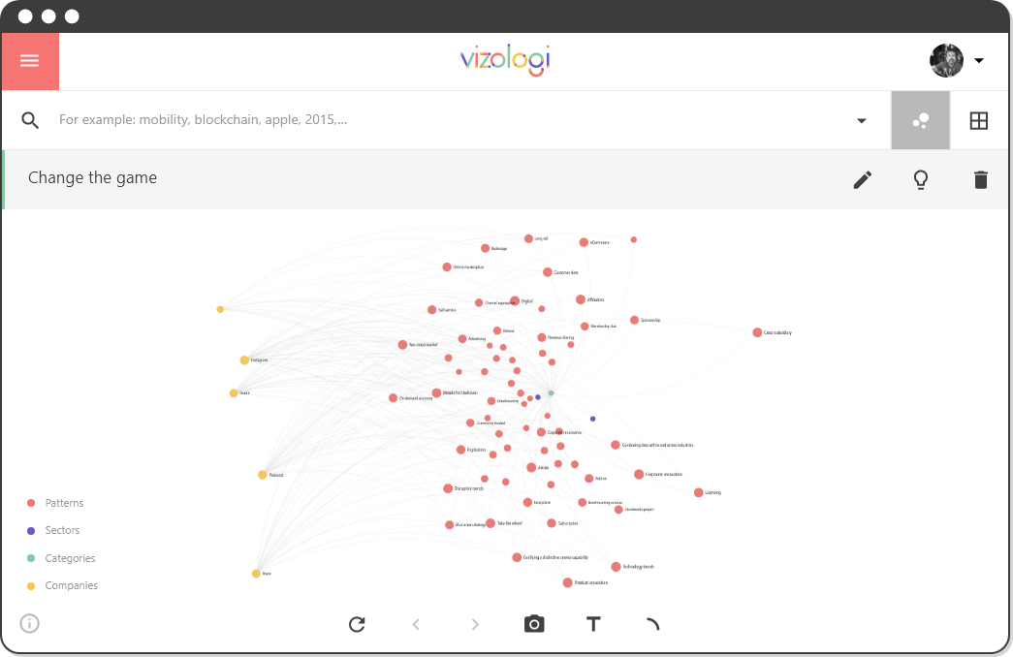Focus the search input field

[453, 120]
